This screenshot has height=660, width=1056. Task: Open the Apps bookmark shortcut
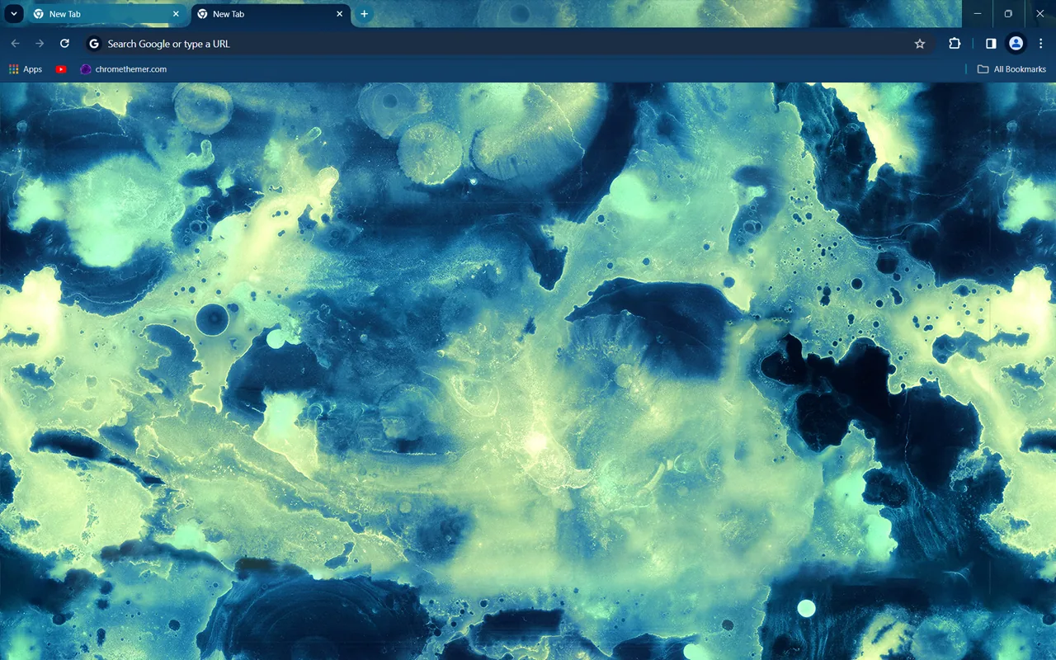26,69
